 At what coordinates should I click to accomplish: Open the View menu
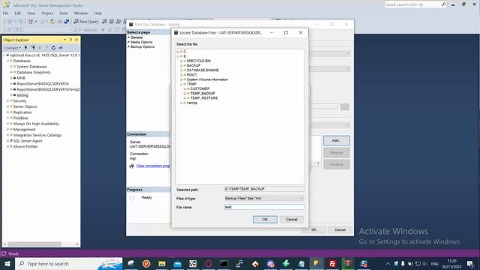tap(31, 13)
